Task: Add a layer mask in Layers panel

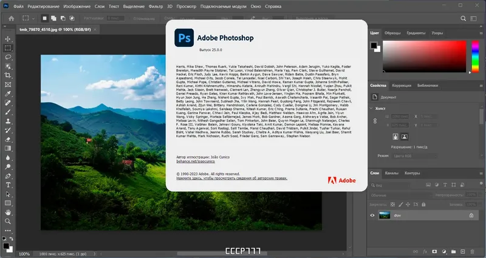Action: 434,251
